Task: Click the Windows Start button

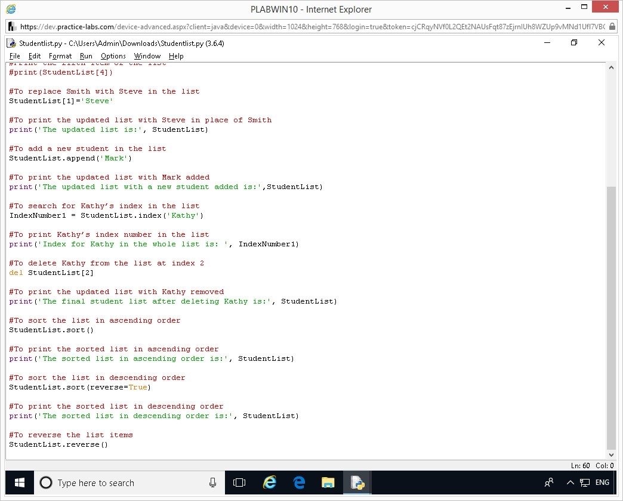Action: [x=19, y=483]
